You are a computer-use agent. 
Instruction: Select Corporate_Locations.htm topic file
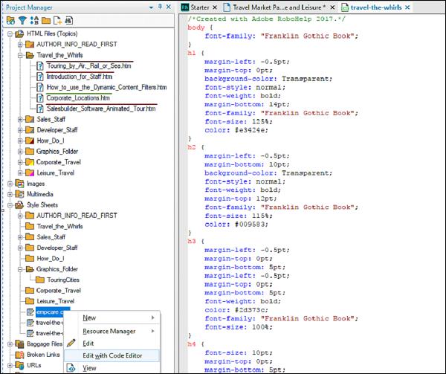click(78, 97)
